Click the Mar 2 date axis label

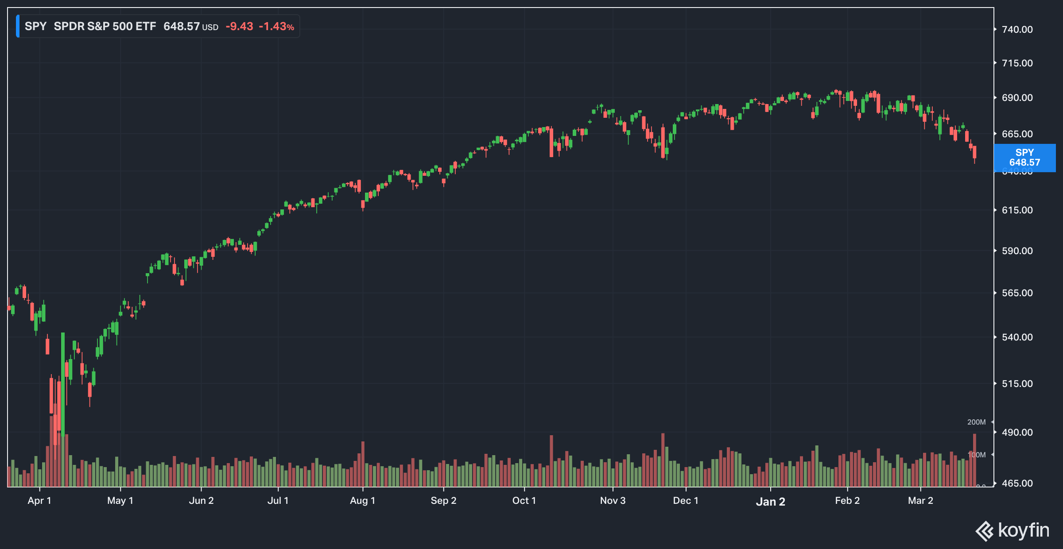(920, 501)
